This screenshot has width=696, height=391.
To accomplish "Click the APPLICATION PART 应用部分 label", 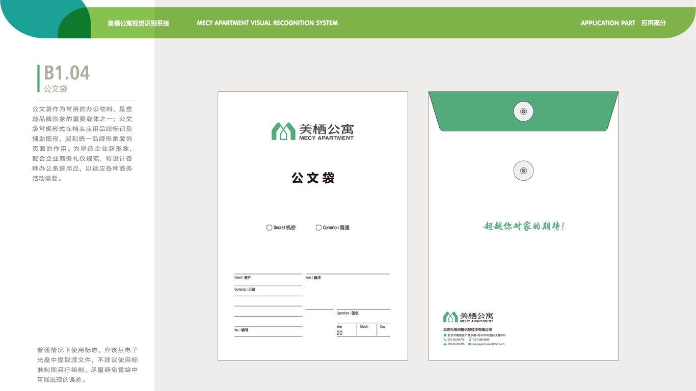I will [623, 23].
